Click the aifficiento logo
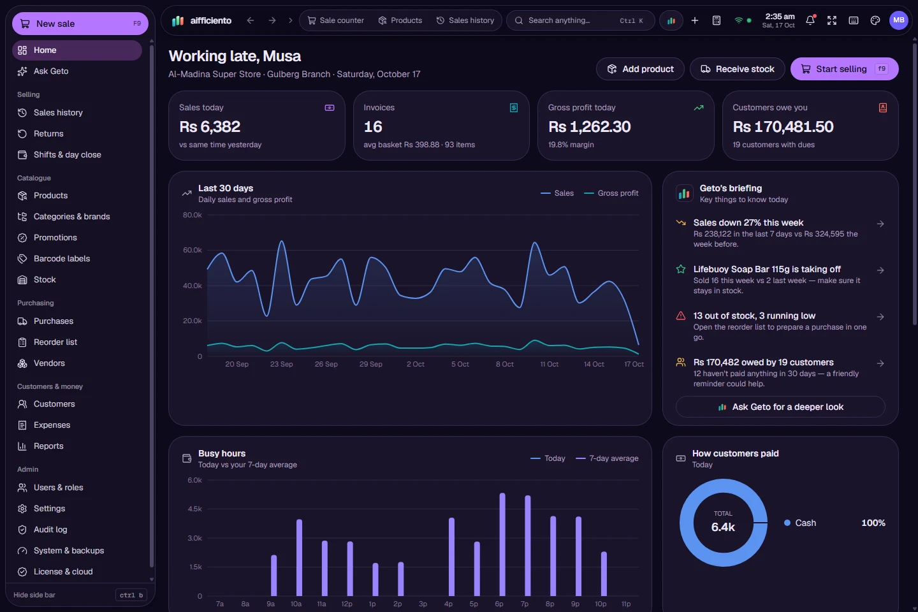 point(201,20)
